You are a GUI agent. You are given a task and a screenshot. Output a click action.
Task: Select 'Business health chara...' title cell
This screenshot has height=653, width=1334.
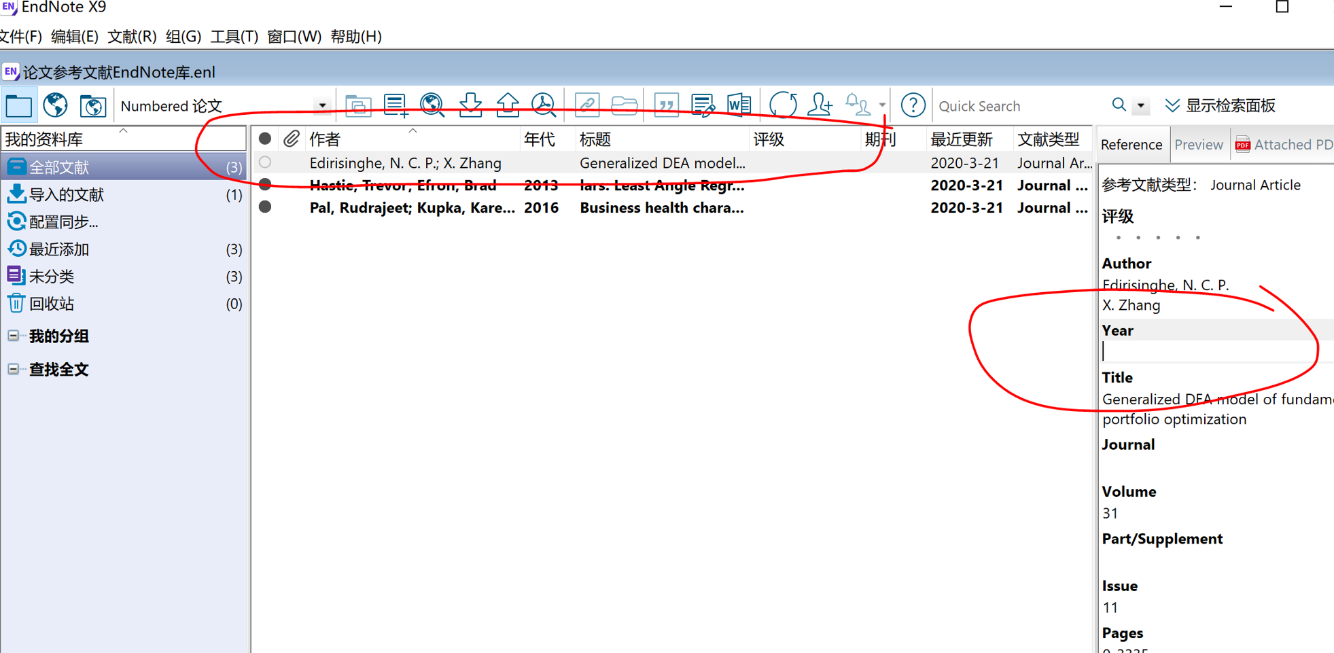point(662,208)
